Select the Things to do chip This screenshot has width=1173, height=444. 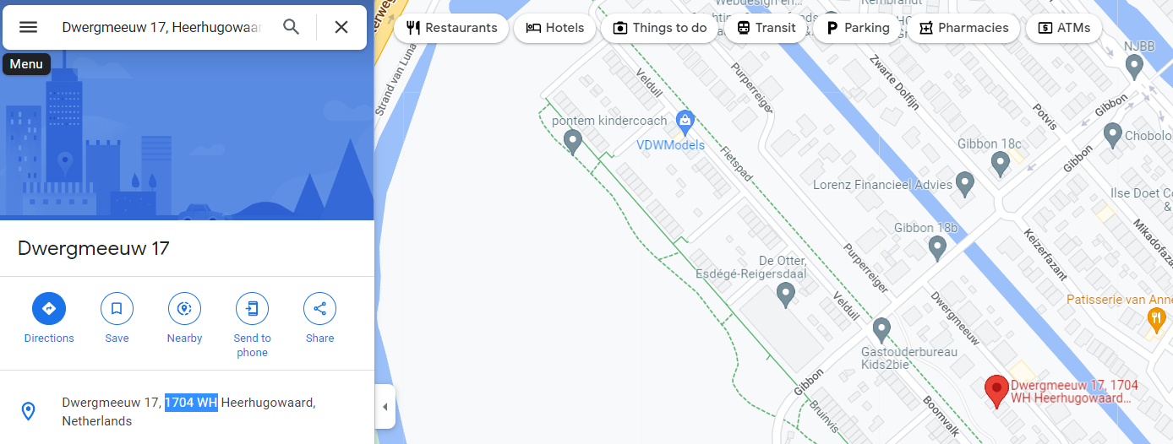pyautogui.click(x=660, y=28)
